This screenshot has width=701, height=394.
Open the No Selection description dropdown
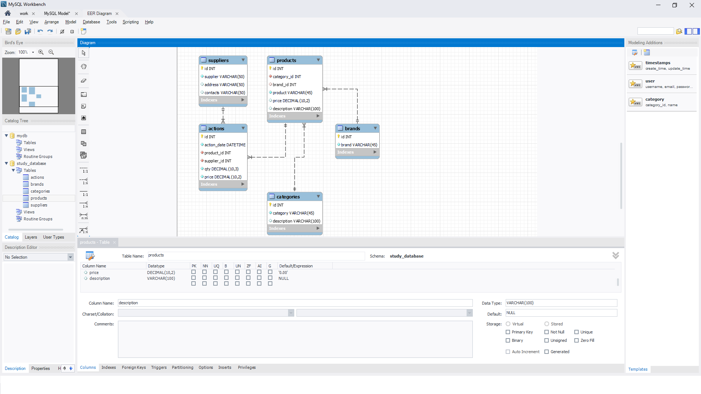pos(70,257)
